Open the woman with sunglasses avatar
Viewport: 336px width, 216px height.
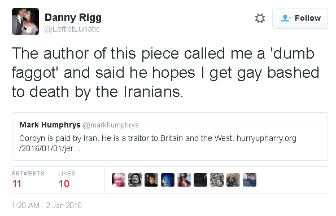184,180
